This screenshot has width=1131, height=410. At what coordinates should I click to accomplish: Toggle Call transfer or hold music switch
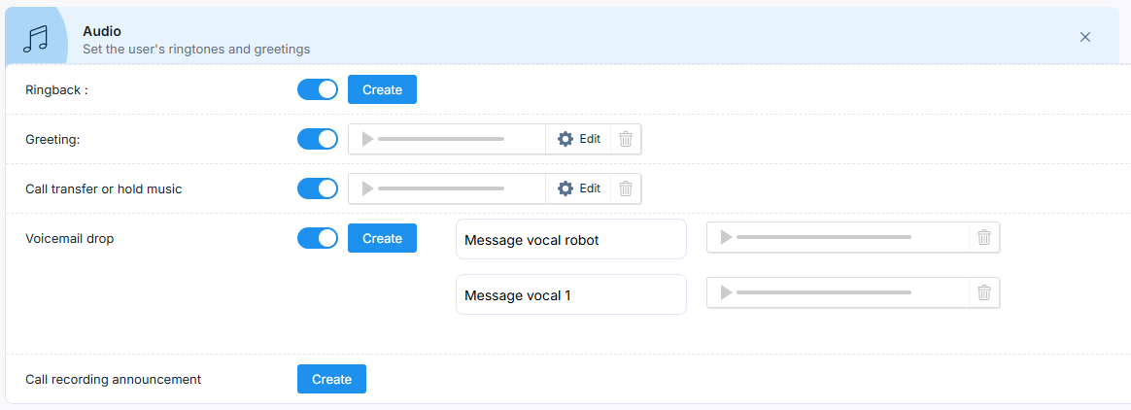(317, 188)
